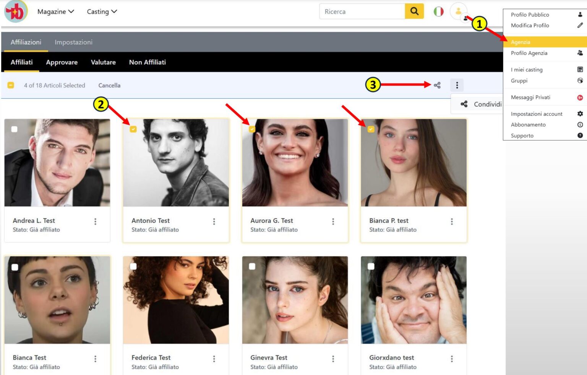Uncheck the Antonio Test card checkbox
The width and height of the screenshot is (587, 375).
click(133, 129)
